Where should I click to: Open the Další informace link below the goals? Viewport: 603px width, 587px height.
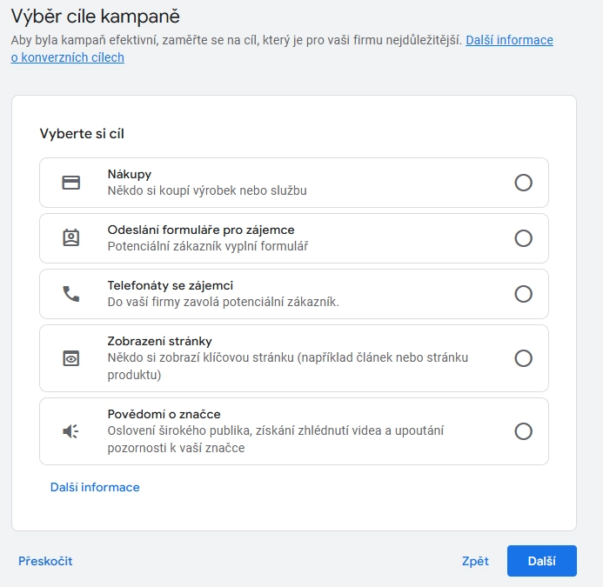tap(95, 487)
